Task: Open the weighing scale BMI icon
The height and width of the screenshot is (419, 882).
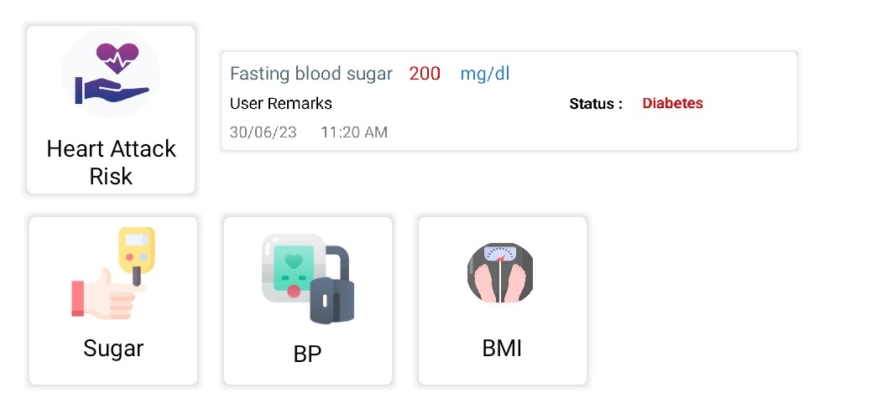Action: click(x=500, y=273)
